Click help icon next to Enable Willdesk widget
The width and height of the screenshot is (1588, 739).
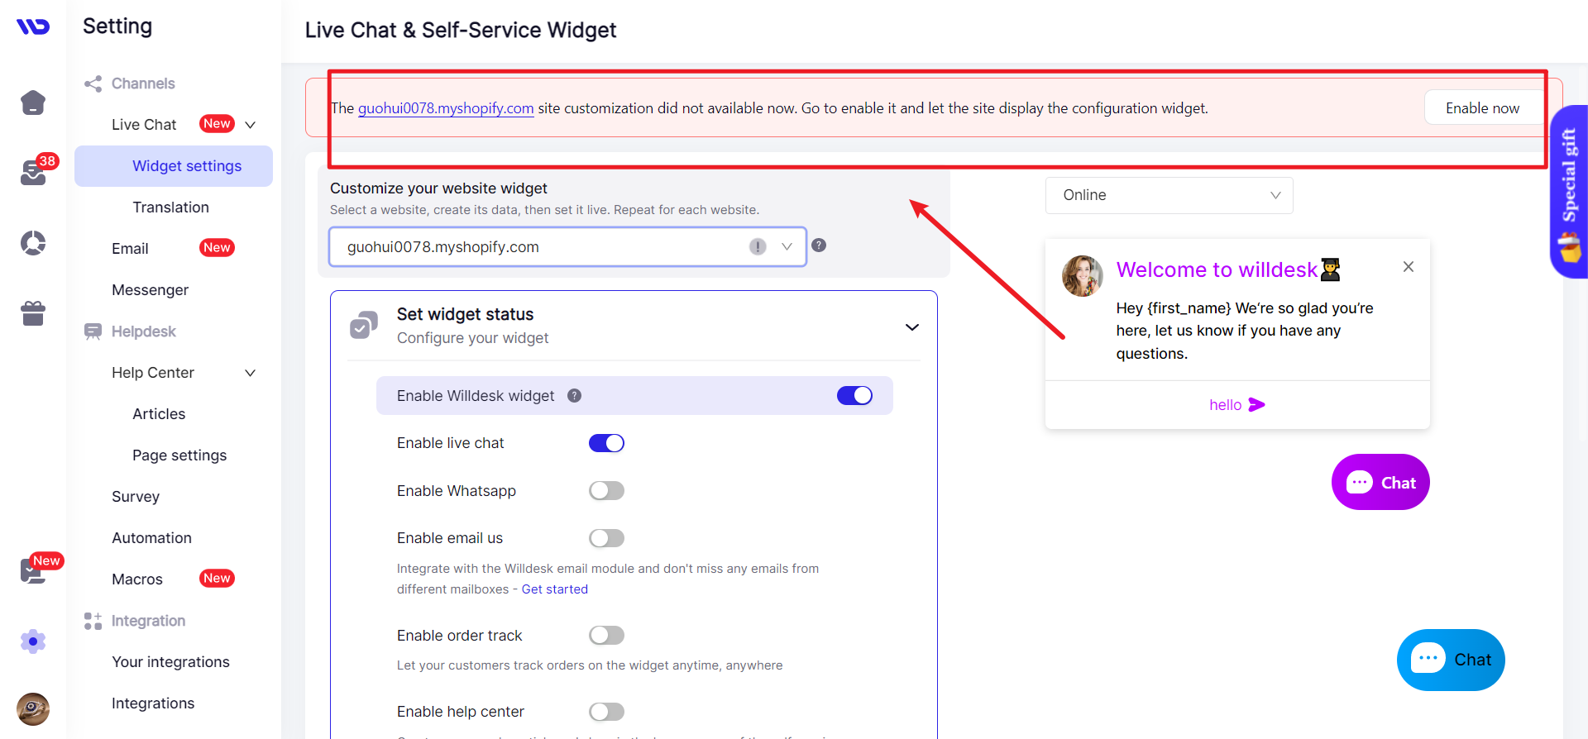pos(575,396)
